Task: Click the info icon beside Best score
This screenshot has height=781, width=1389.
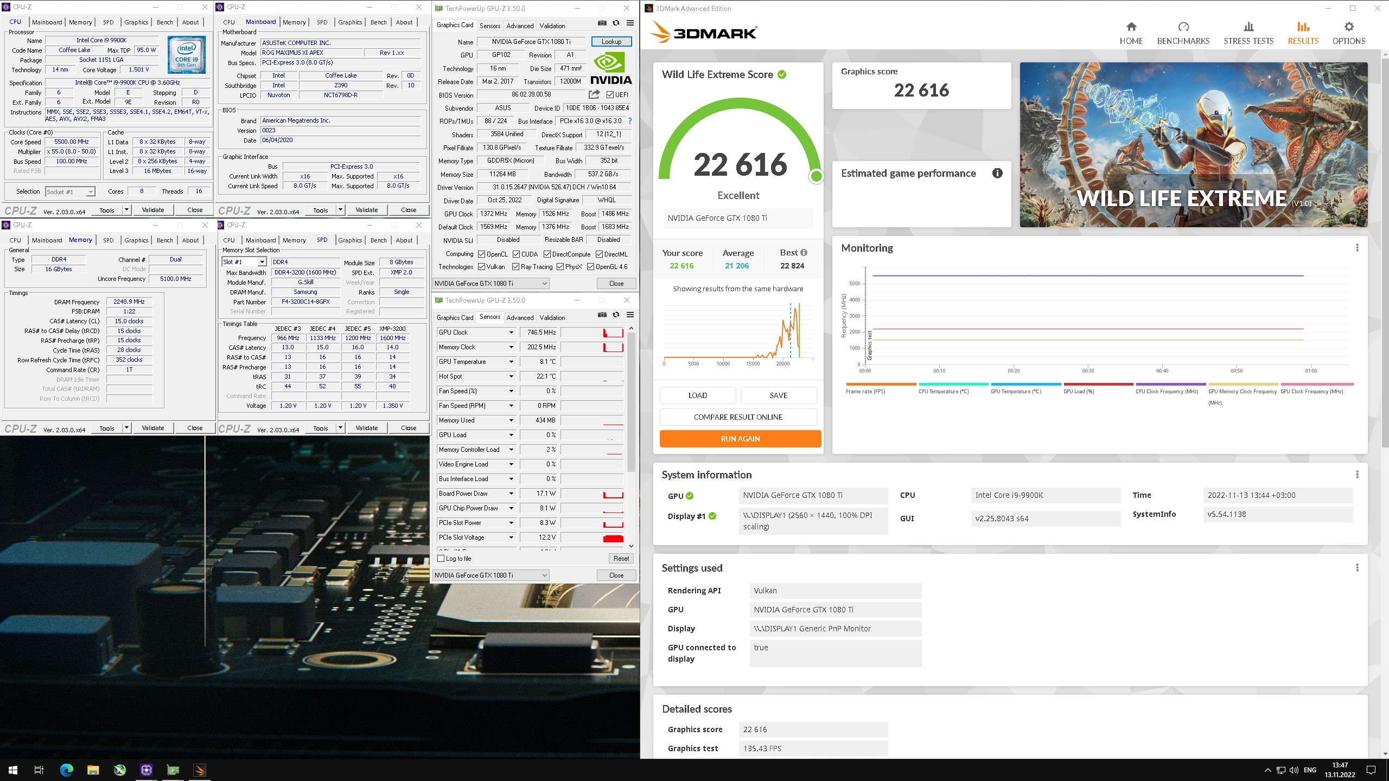Action: (x=804, y=252)
